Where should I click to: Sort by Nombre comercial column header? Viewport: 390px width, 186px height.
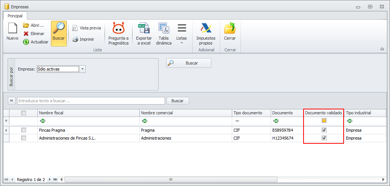click(x=185, y=113)
